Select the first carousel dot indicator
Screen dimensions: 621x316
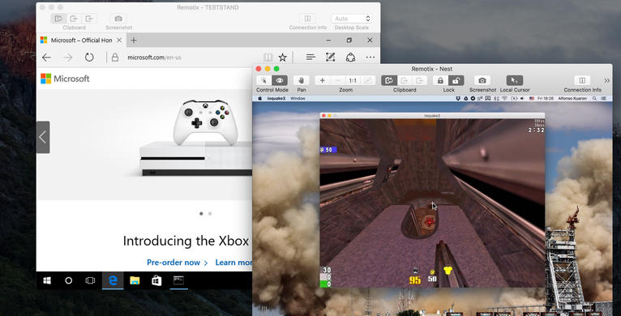click(x=201, y=213)
